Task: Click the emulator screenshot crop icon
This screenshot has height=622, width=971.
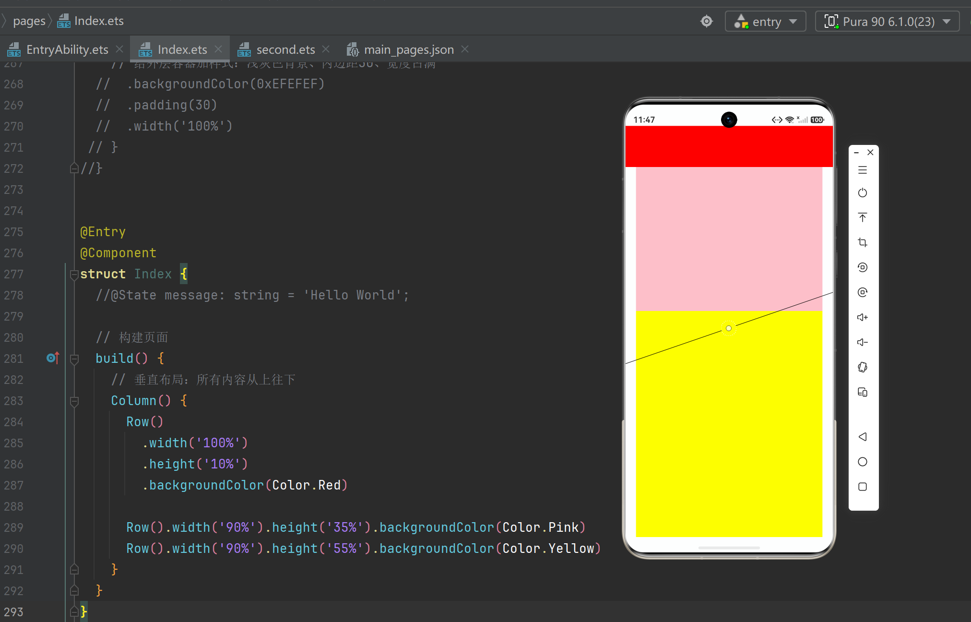Action: (x=862, y=242)
